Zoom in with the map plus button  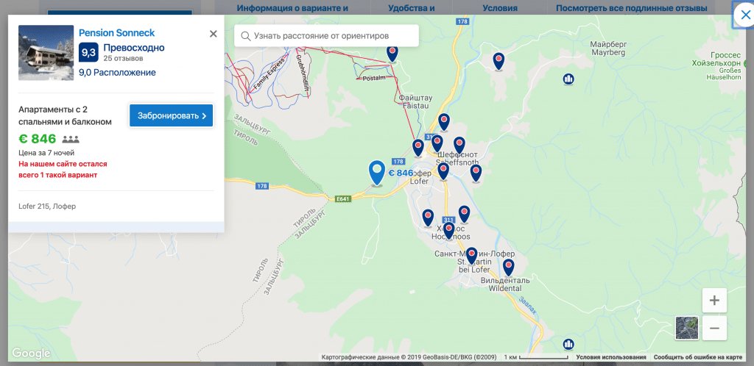[x=714, y=301]
